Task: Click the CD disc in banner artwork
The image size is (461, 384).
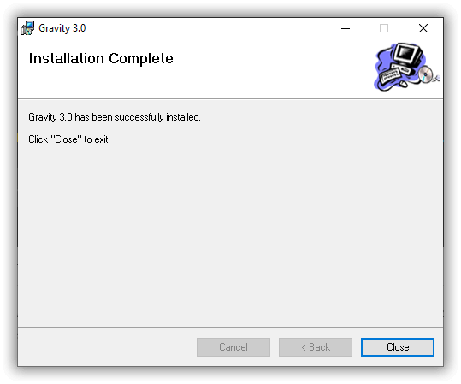Action: [426, 74]
